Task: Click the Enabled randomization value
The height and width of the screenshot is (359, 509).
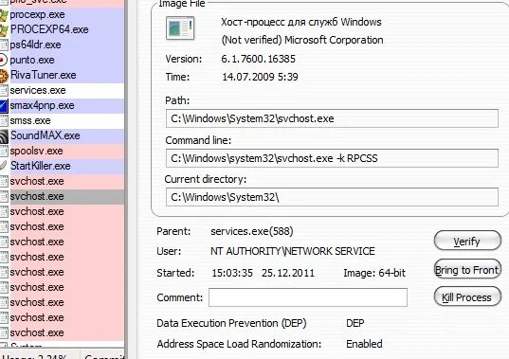Action: [364, 344]
